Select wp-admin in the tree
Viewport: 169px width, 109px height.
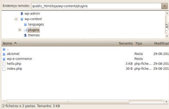(32, 14)
